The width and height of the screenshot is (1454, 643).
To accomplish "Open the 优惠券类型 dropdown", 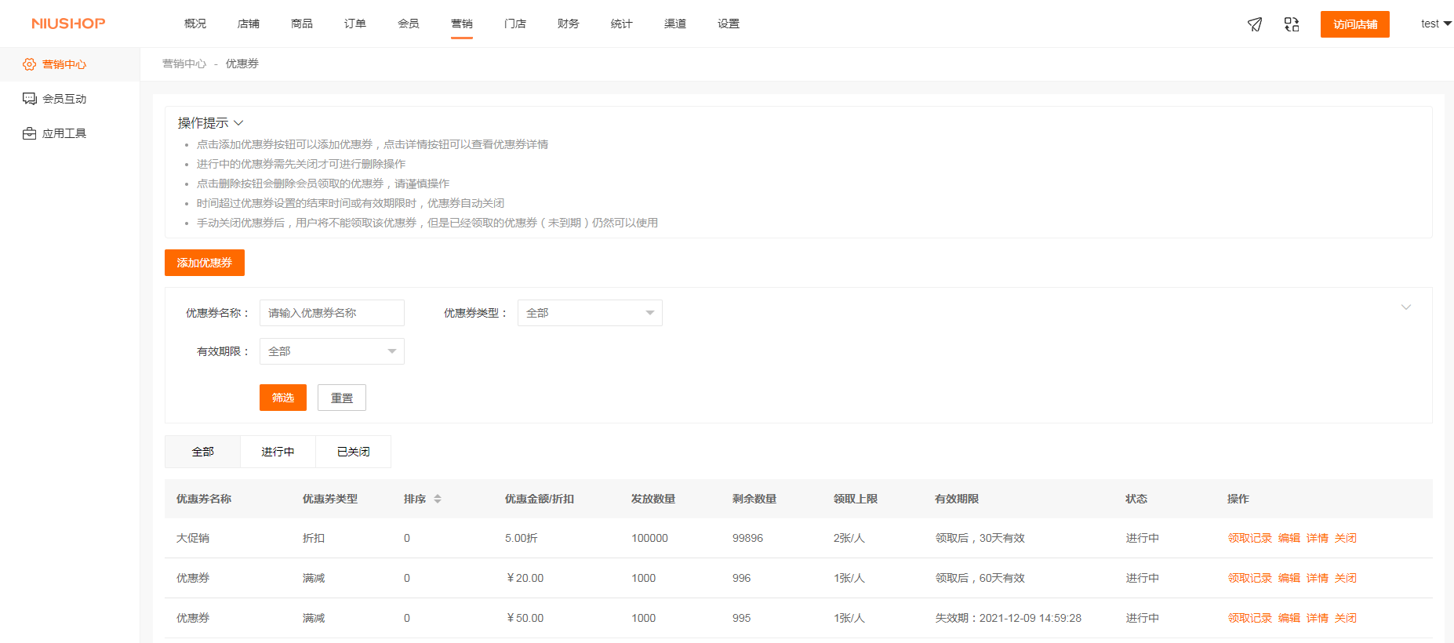I will (590, 313).
